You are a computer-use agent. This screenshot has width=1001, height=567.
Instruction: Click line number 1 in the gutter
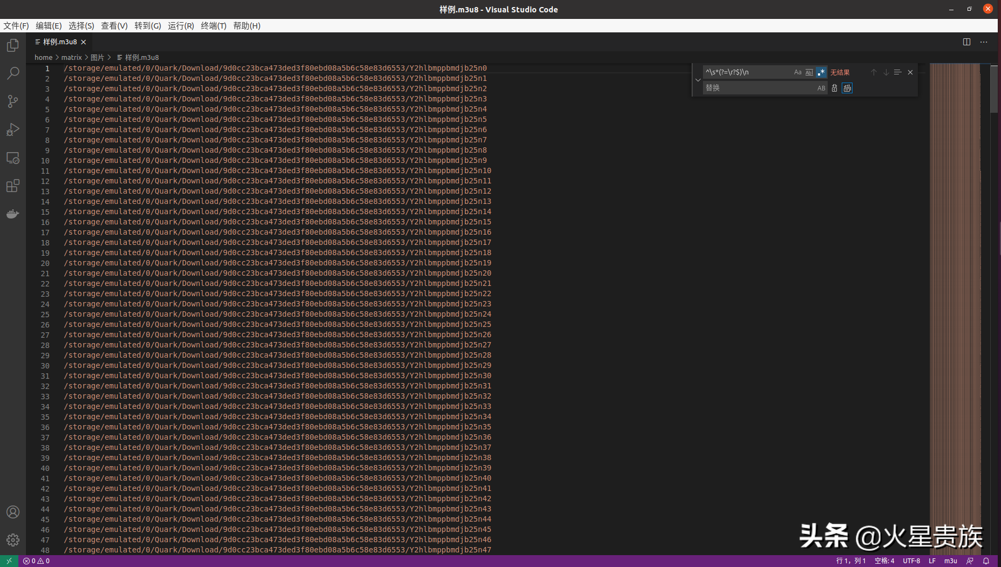point(47,69)
